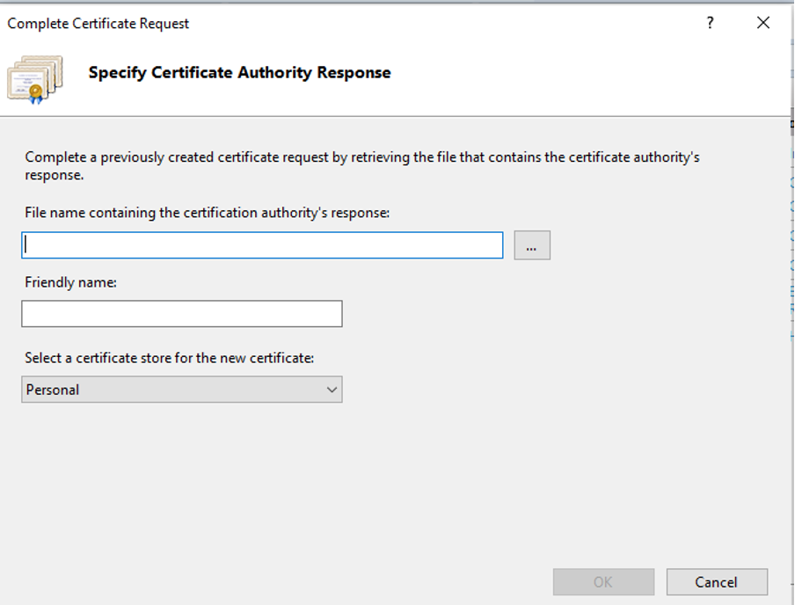Confirm the request with the OK button
The height and width of the screenshot is (605, 795).
(x=603, y=581)
